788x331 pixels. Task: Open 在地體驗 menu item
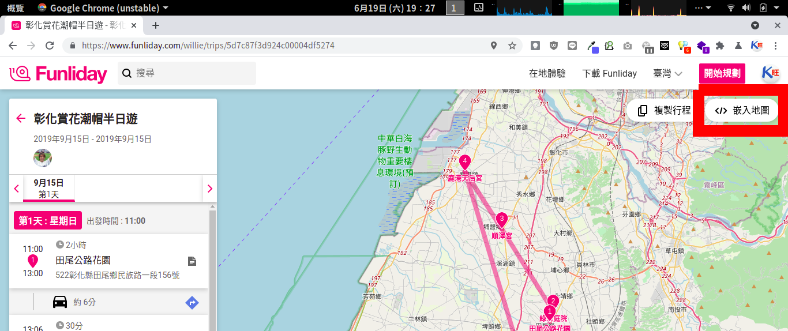(x=547, y=74)
